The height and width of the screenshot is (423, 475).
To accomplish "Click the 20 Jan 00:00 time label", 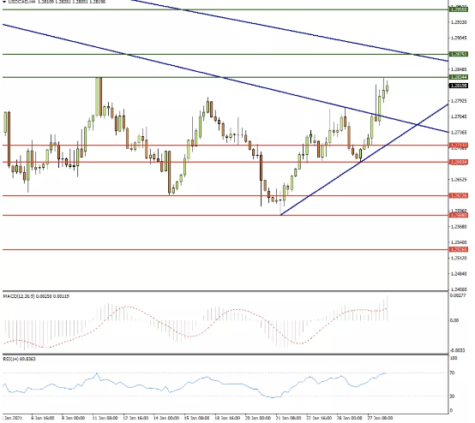I will (x=258, y=418).
